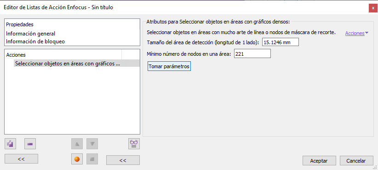Click the Mínimo número de nodos field

point(252,54)
